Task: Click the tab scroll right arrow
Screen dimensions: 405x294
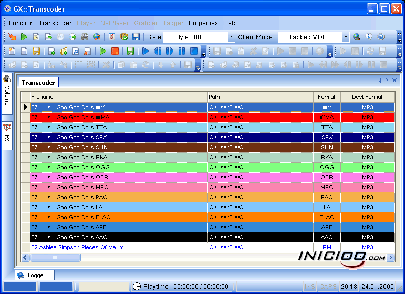Action: [387, 80]
